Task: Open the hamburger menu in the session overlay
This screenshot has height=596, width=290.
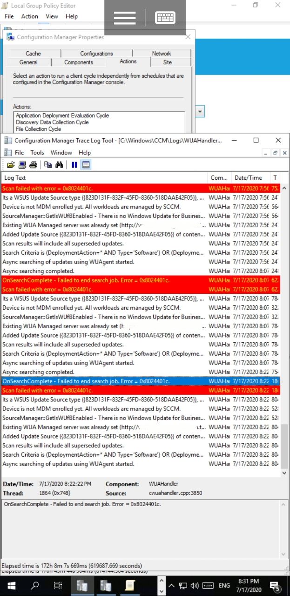Action: point(125,17)
